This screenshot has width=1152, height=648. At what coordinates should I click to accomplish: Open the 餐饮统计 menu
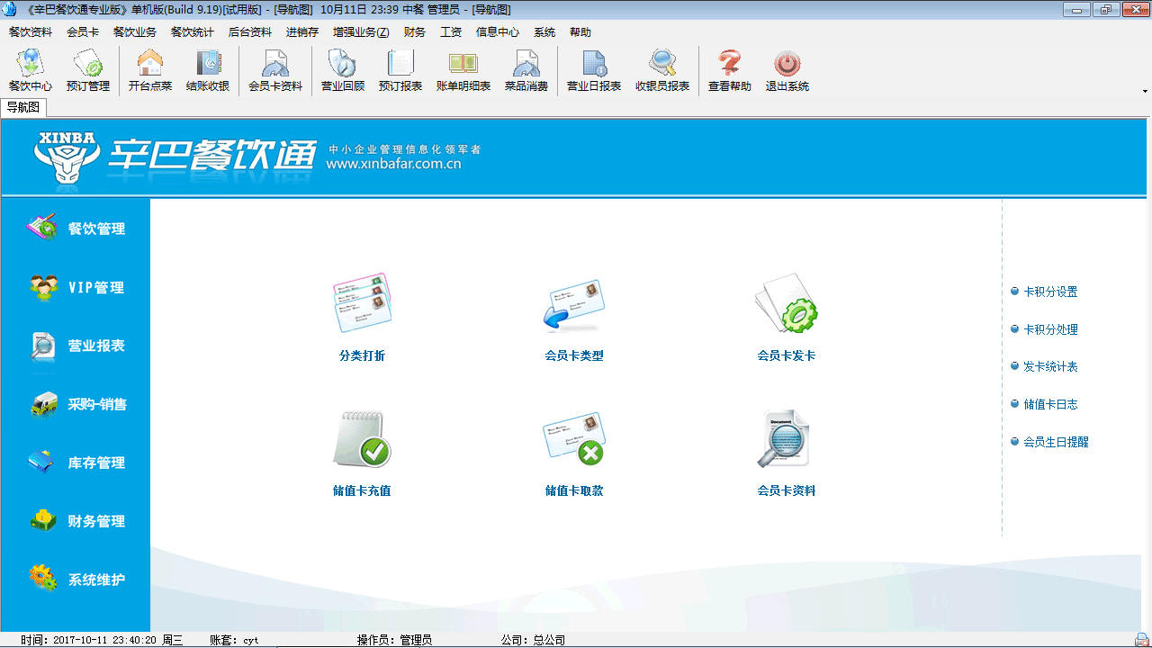pyautogui.click(x=193, y=32)
